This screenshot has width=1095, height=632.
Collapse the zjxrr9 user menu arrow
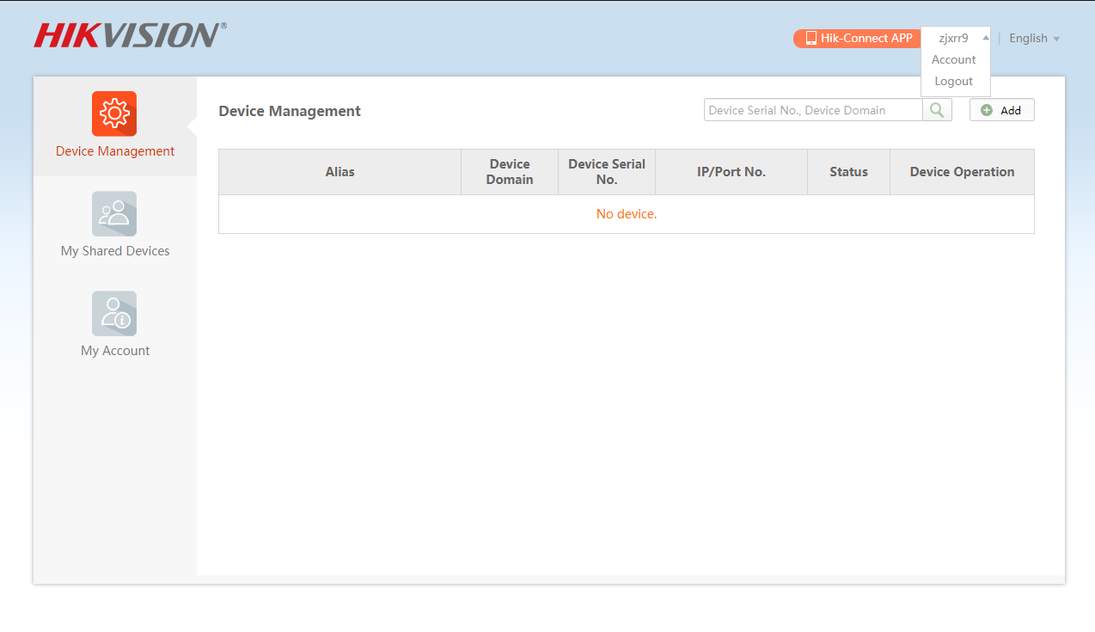tap(986, 38)
